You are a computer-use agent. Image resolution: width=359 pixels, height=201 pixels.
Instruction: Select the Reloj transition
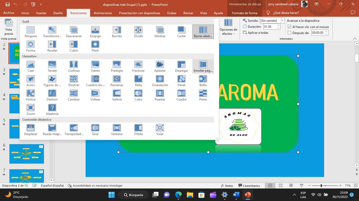click(139, 81)
